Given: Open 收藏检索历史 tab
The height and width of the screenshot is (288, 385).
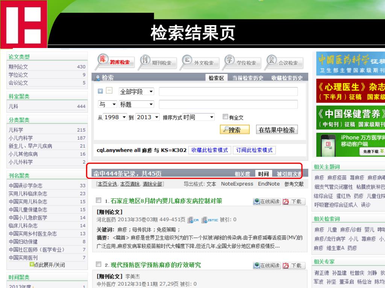Looking at the screenshot, I should [x=287, y=78].
